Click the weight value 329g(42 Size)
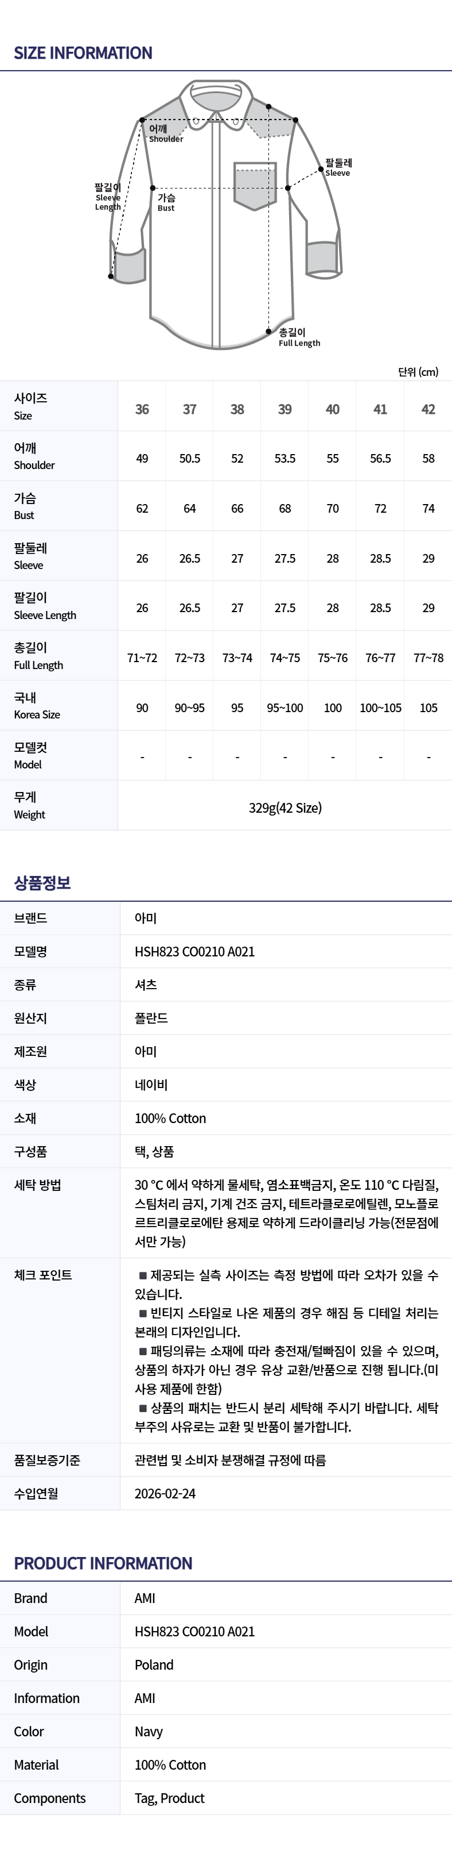 tap(285, 808)
